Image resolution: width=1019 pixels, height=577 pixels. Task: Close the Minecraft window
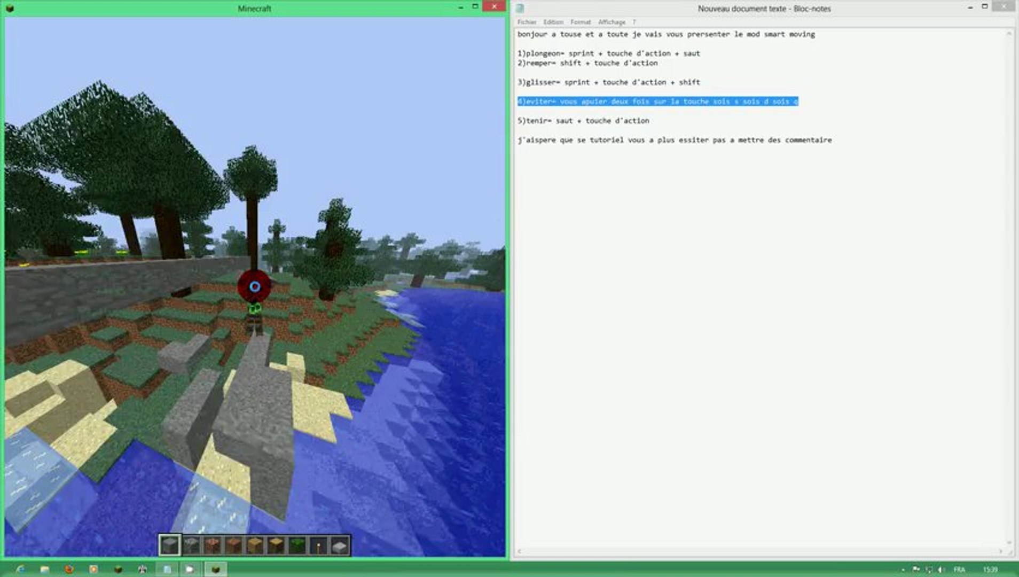click(x=494, y=6)
